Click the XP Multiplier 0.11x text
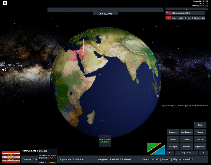211x165 pixels. [x=200, y=6]
